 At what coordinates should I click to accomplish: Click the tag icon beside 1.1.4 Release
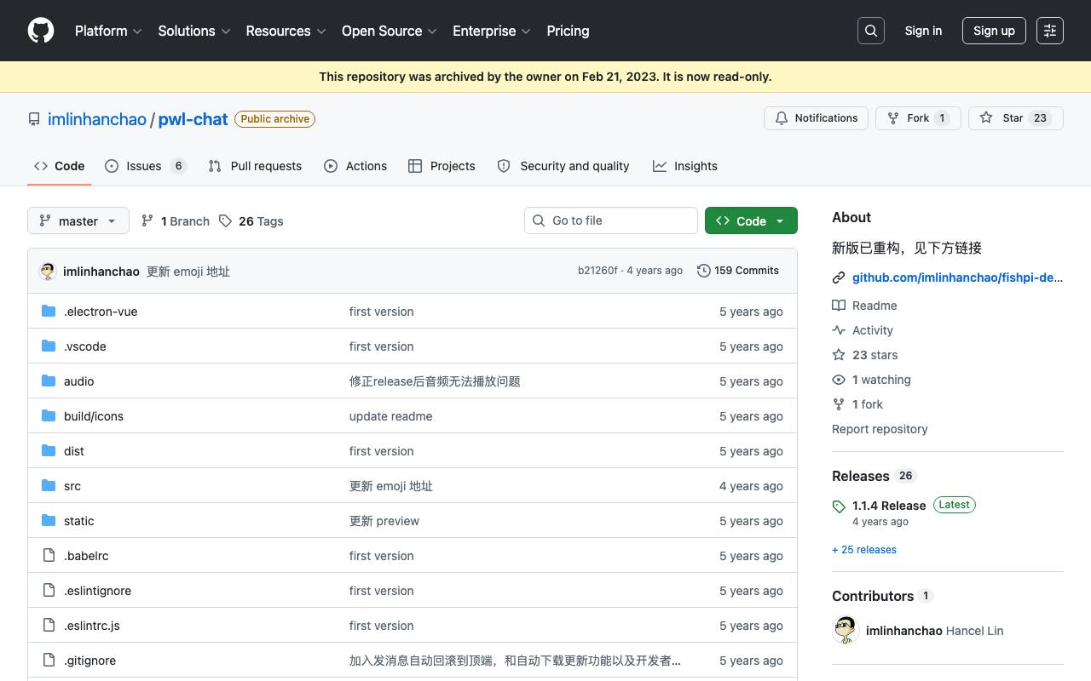click(x=839, y=506)
